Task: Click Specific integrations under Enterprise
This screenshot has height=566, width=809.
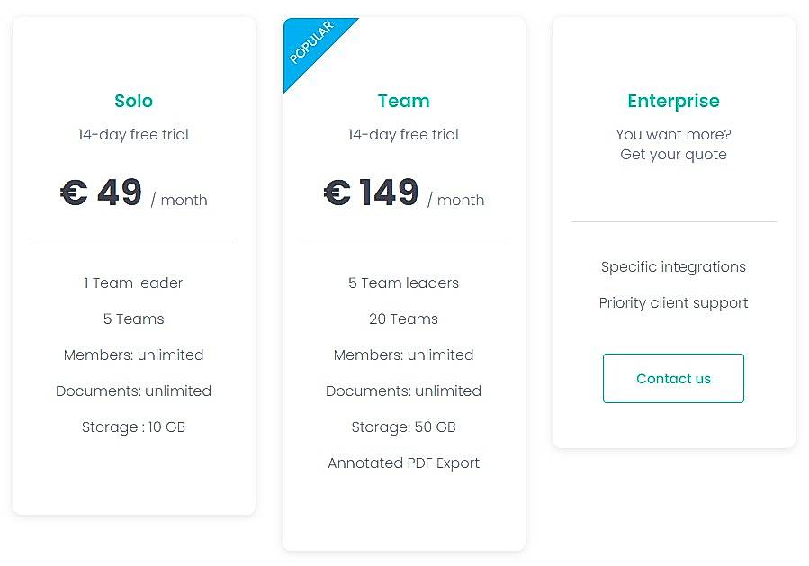Action: click(x=673, y=266)
